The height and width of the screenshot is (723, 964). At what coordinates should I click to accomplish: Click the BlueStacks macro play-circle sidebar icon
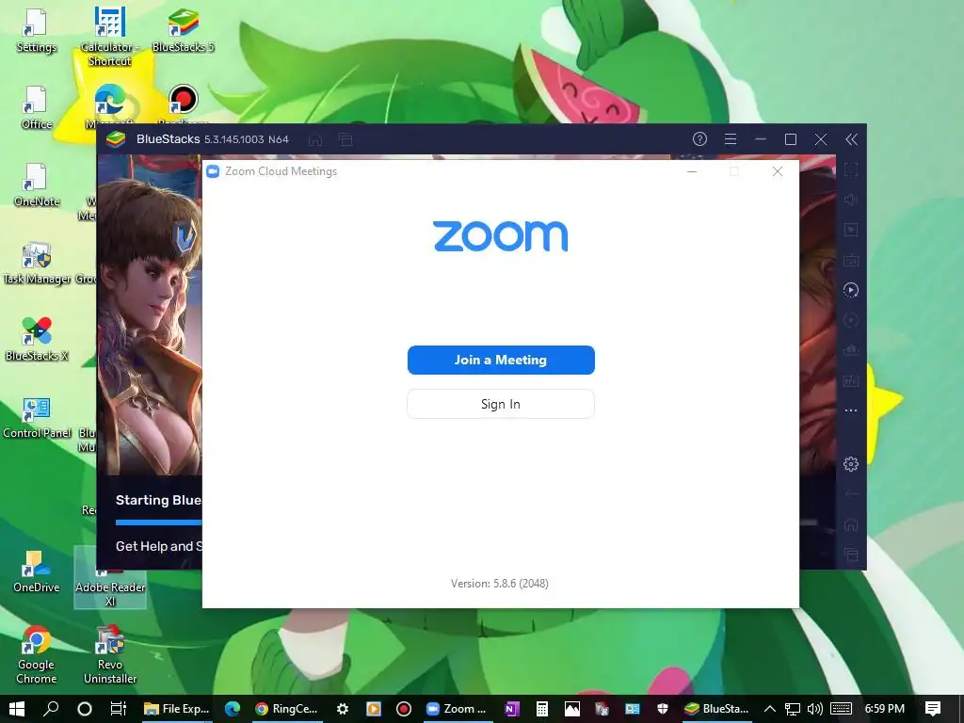851,290
